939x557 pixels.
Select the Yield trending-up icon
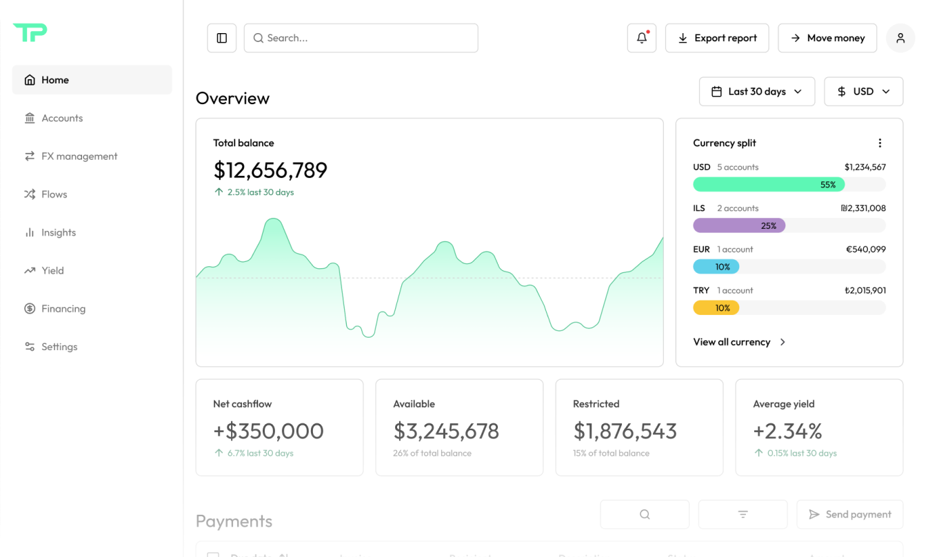(30, 270)
